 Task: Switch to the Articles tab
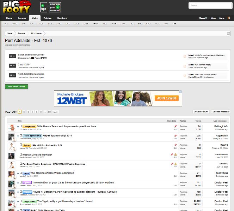pyautogui.click(x=48, y=18)
